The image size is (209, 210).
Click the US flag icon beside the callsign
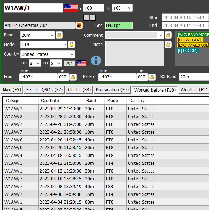click(x=71, y=8)
